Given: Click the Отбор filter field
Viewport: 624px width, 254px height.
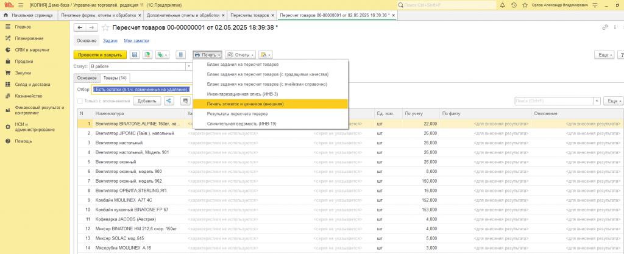Looking at the screenshot, I should coord(142,90).
